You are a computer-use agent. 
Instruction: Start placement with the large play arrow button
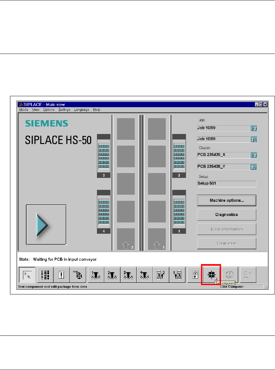click(x=46, y=225)
